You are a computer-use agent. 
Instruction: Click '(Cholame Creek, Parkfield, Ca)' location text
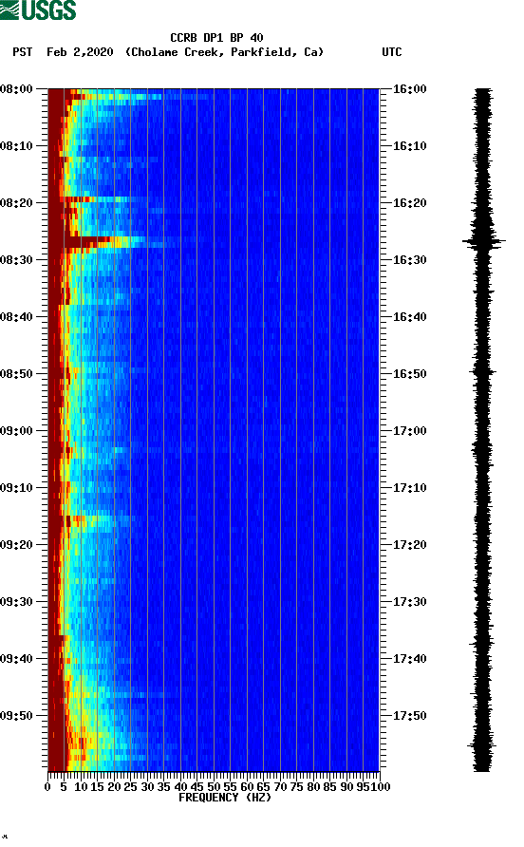(224, 52)
